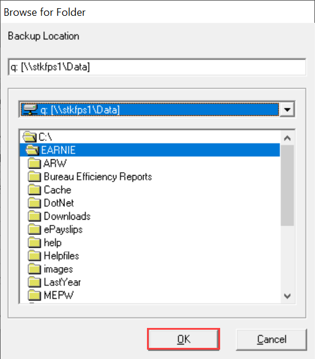Select the ePayslips folder name
Viewport: 315px width, 359px height.
point(63,230)
